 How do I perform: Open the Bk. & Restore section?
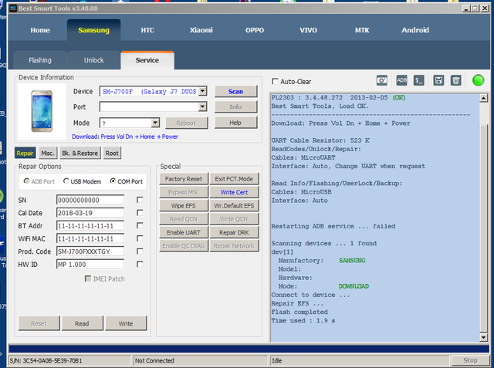(80, 154)
